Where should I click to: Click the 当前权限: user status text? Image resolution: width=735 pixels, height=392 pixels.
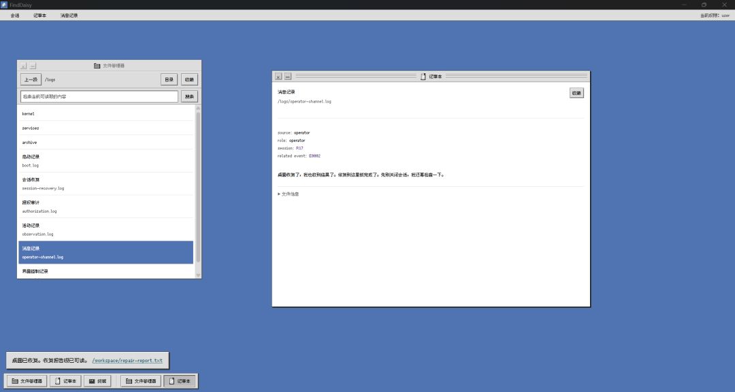[715, 16]
